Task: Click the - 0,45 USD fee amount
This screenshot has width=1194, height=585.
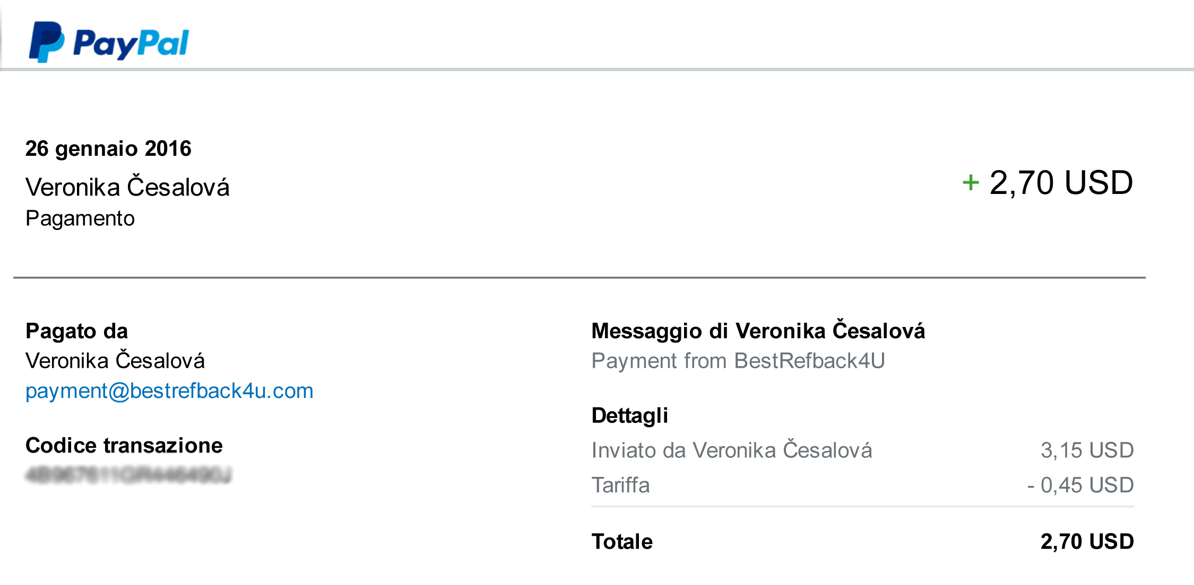Action: pyautogui.click(x=1080, y=485)
